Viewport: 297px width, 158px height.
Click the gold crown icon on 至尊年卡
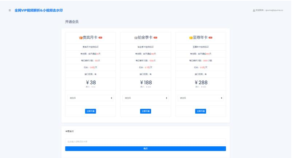[191, 37]
